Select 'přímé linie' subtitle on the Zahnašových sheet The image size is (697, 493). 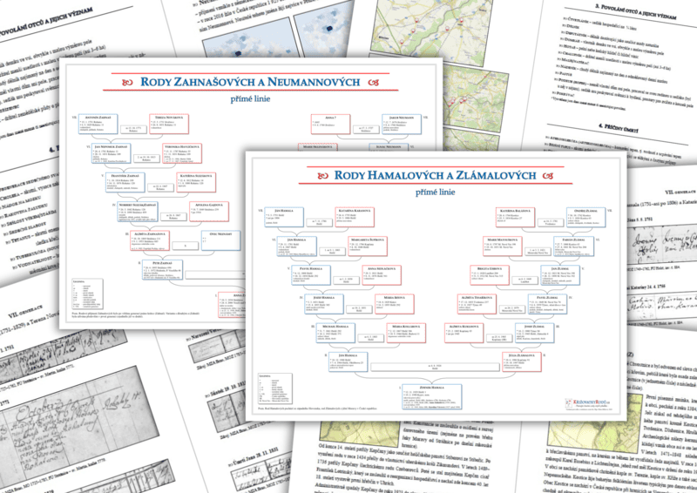click(250, 98)
